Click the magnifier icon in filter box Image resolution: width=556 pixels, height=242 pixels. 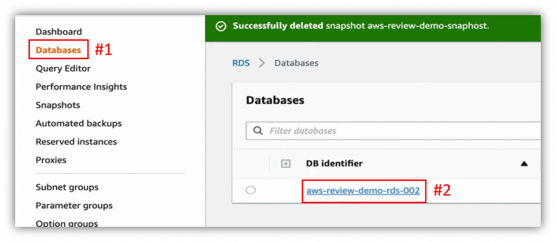(258, 131)
